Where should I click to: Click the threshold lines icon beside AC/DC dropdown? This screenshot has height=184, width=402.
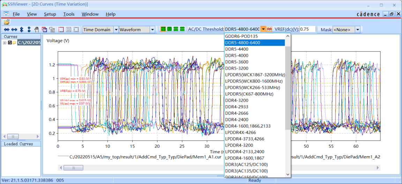[x=269, y=29]
